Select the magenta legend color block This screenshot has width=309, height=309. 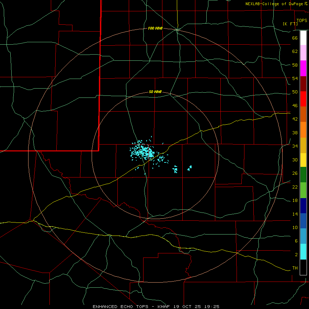tap(303, 68)
